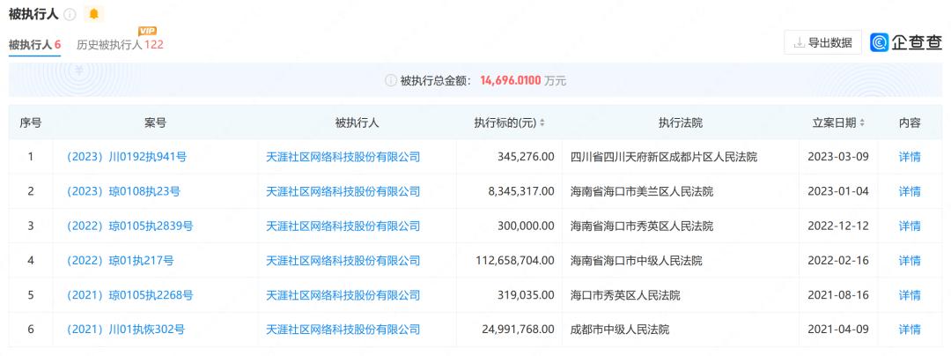The width and height of the screenshot is (951, 356).
Task: Click the orange bell notification icon
Action: tap(93, 14)
